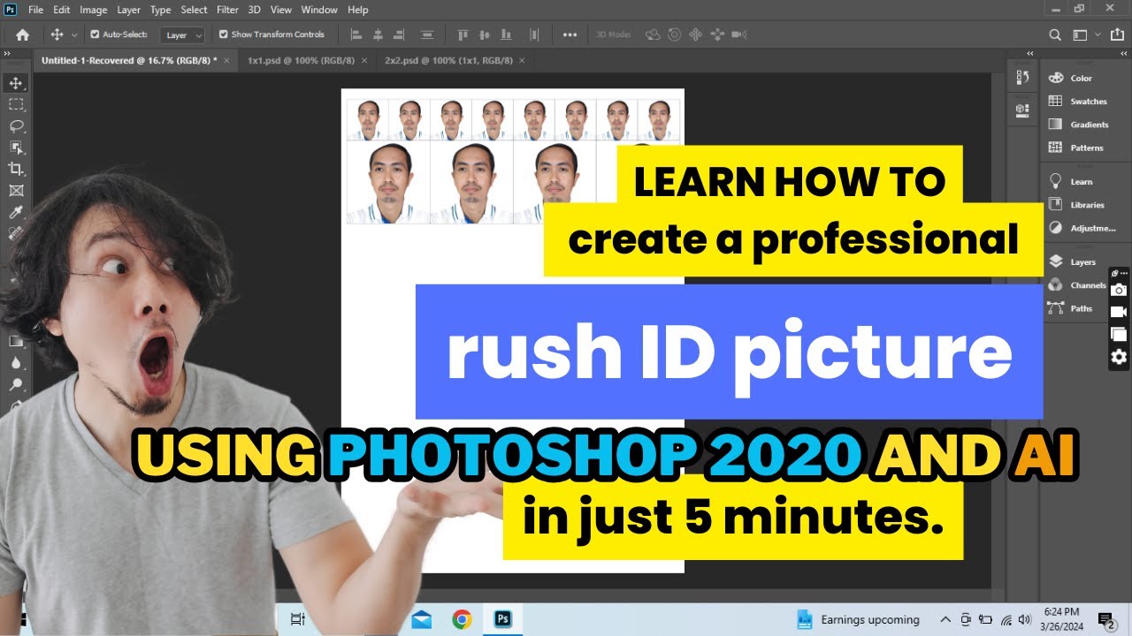Open the Gradients panel
This screenshot has width=1132, height=636.
click(x=1081, y=125)
